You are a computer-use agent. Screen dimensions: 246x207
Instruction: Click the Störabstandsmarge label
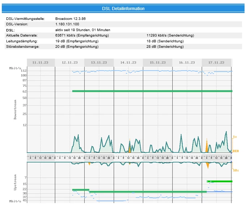click(x=23, y=47)
